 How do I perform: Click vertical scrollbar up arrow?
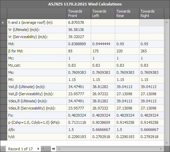167,22
